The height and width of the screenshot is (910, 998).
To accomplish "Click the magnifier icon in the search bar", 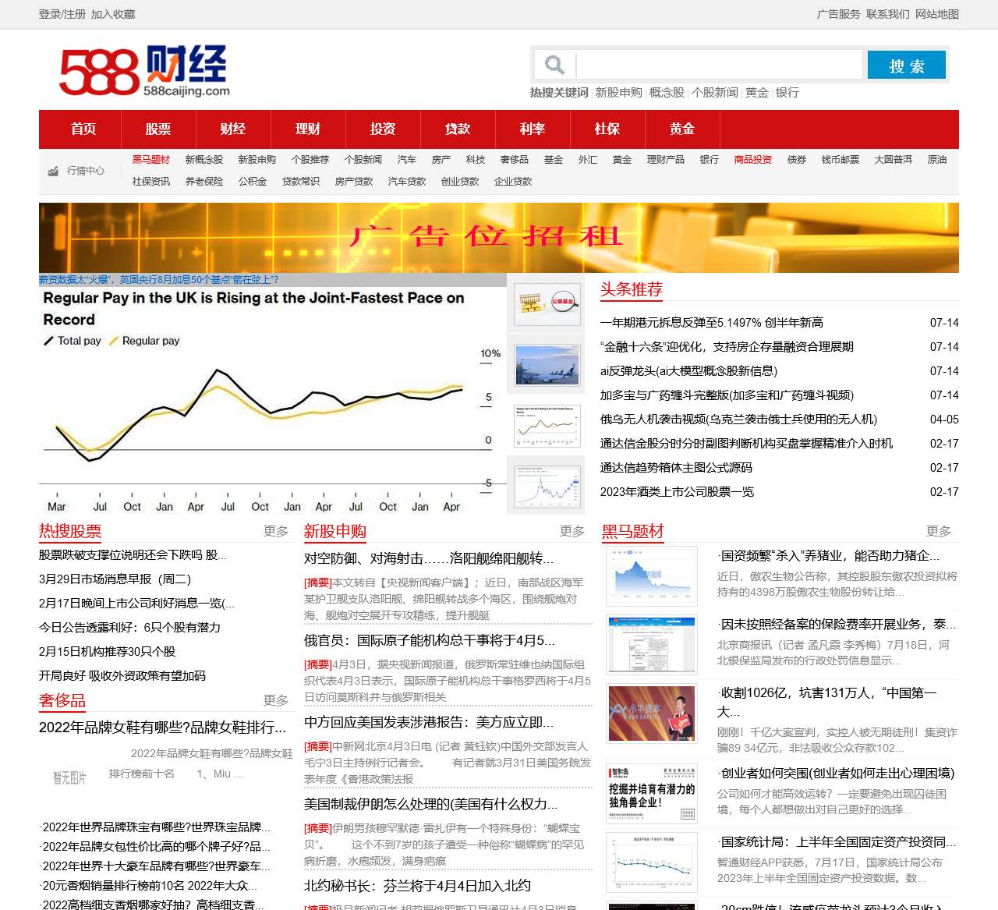I will [554, 64].
